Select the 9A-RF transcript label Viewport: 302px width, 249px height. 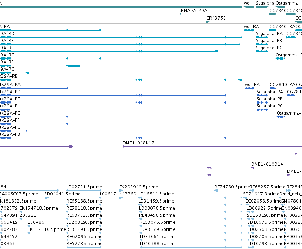pos(7,62)
